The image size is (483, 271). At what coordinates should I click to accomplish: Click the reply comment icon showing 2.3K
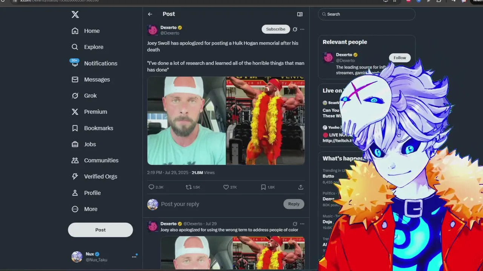point(151,187)
